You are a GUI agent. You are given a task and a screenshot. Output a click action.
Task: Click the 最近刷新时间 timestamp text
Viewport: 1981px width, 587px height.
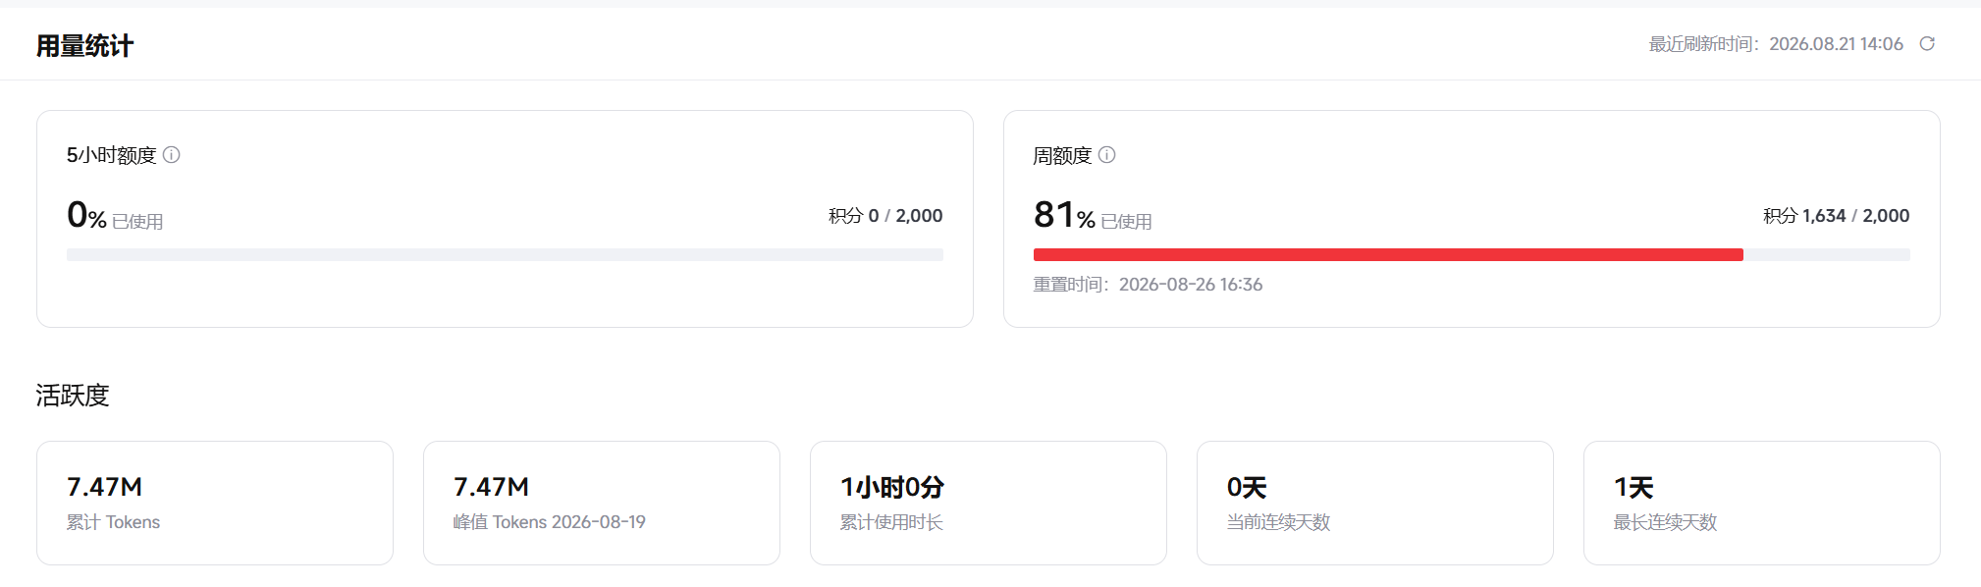[1776, 44]
